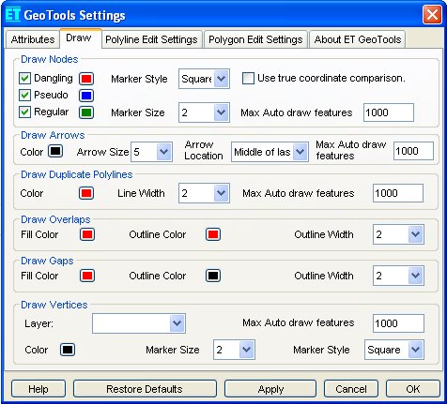Viewport: 447px width, 404px height.
Task: Change the Draw Overlaps Fill Color swatch
Action: 87,234
